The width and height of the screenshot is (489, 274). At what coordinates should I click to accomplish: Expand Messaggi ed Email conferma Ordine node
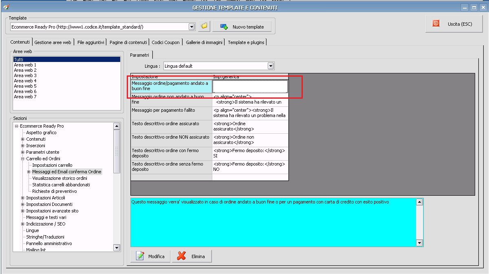29,172
